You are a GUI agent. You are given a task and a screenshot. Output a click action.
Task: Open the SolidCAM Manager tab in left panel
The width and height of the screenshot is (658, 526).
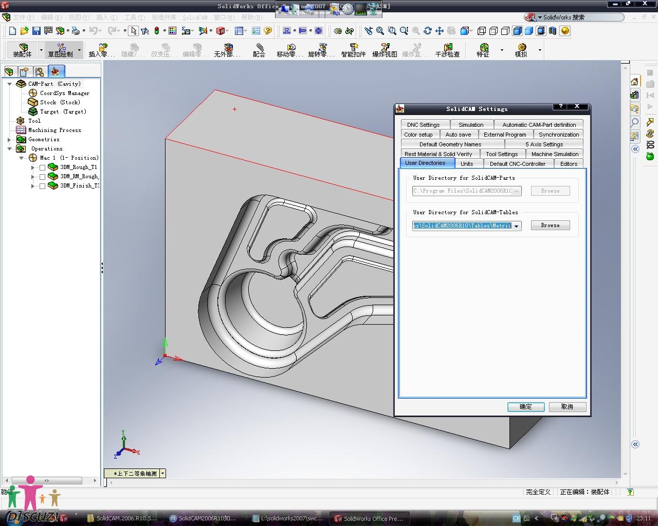[x=56, y=71]
